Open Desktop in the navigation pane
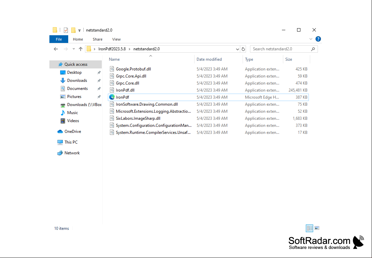The image size is (372, 258). tap(74, 72)
